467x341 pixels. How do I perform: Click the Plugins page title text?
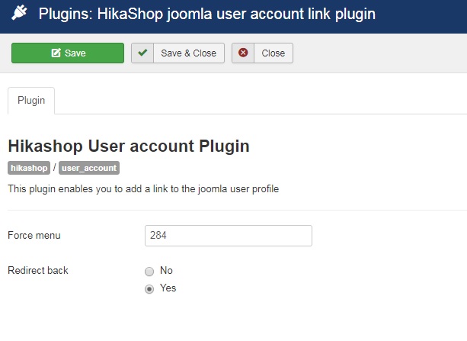point(207,14)
